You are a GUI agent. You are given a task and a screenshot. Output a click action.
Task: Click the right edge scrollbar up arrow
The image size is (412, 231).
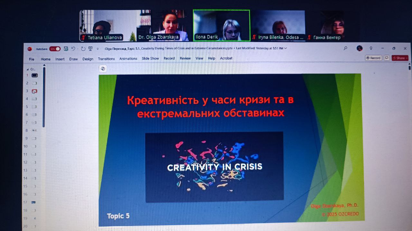click(x=409, y=64)
